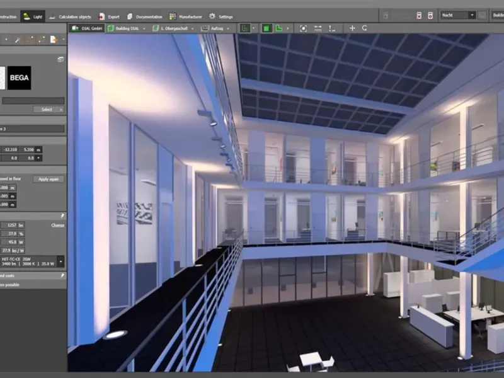Open the Nacht light scene dropdown
504x378 pixels.
tap(458, 15)
